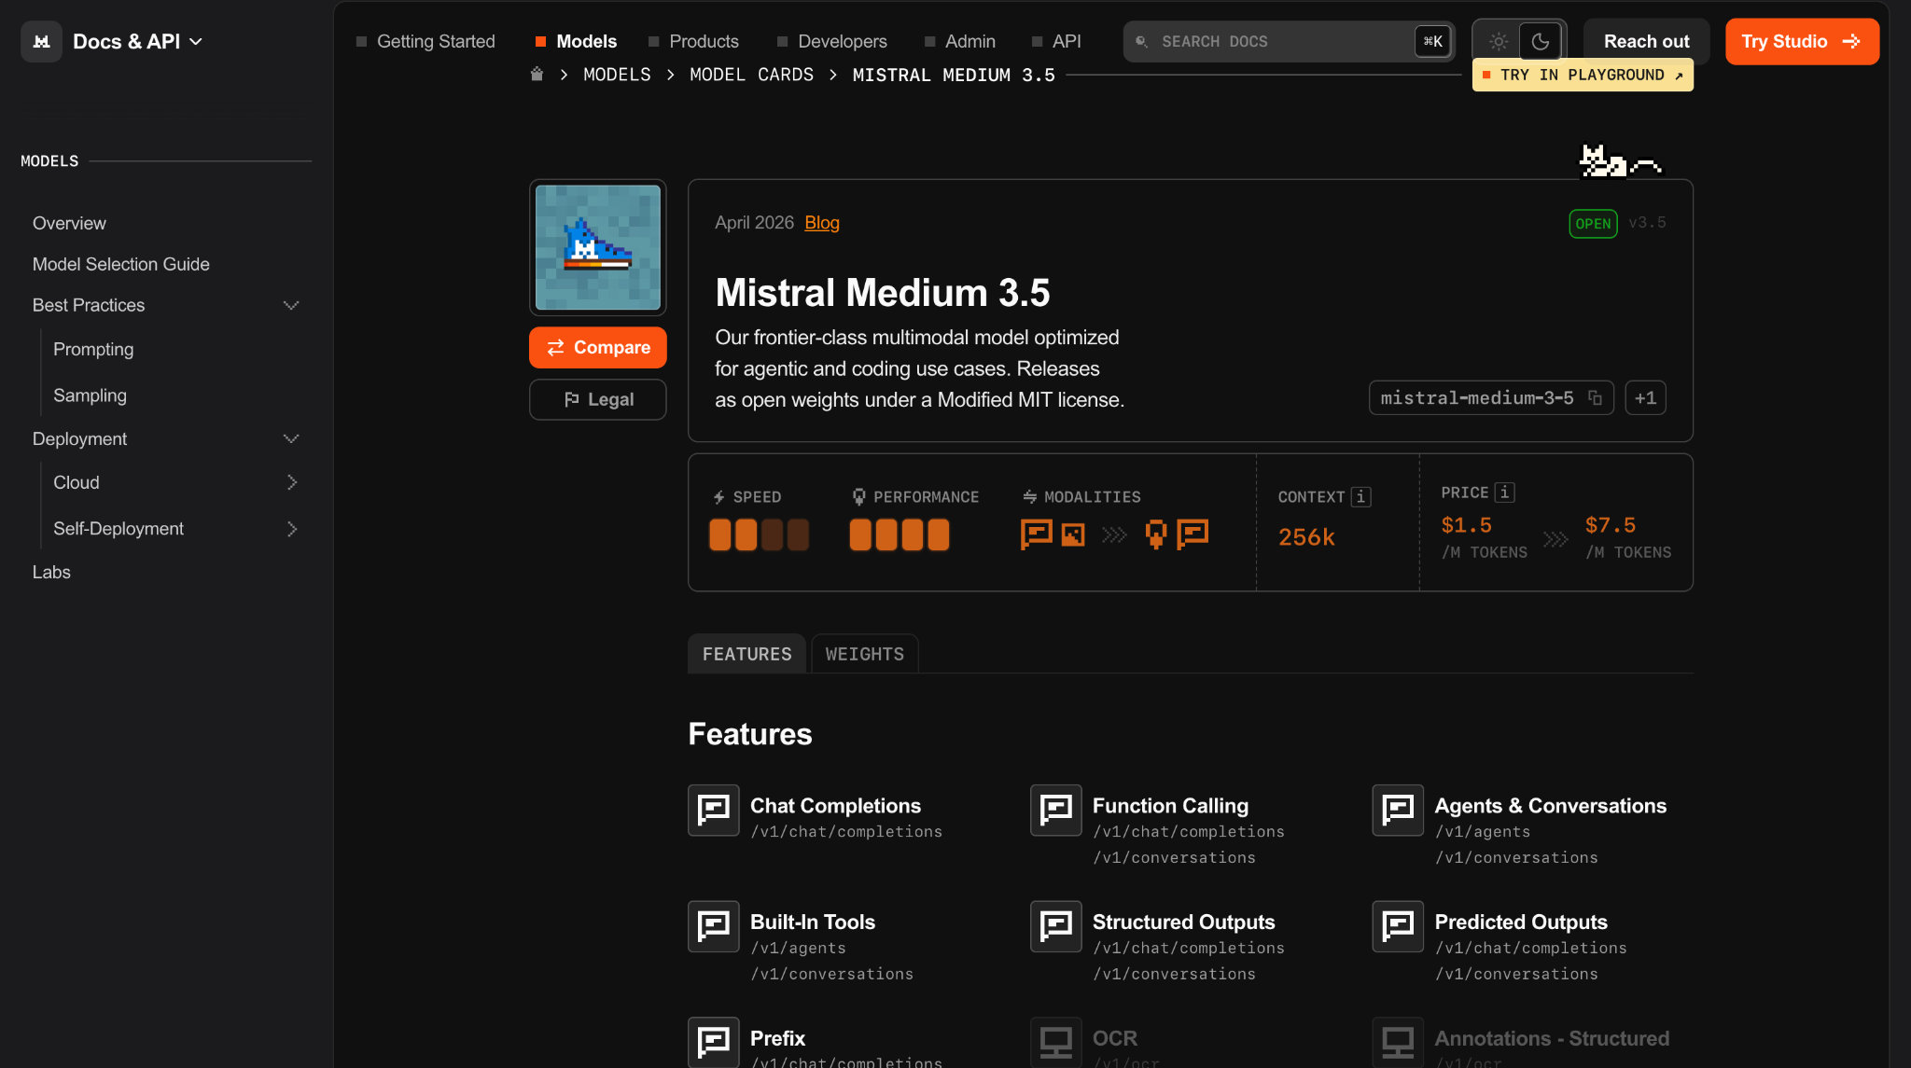Click the Chat Completions icon
1911x1068 pixels.
(x=714, y=811)
